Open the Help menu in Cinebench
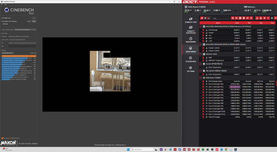The height and width of the screenshot is (152, 277). coord(5,4)
